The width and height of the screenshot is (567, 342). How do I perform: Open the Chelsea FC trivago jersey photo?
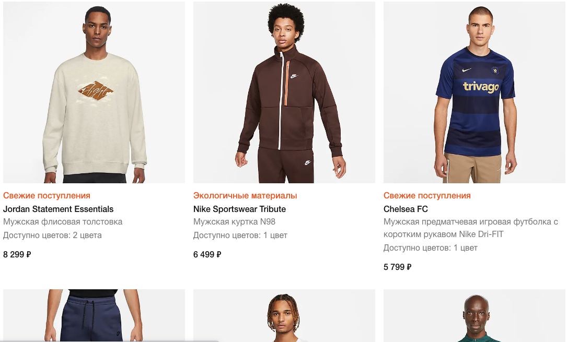click(x=475, y=92)
